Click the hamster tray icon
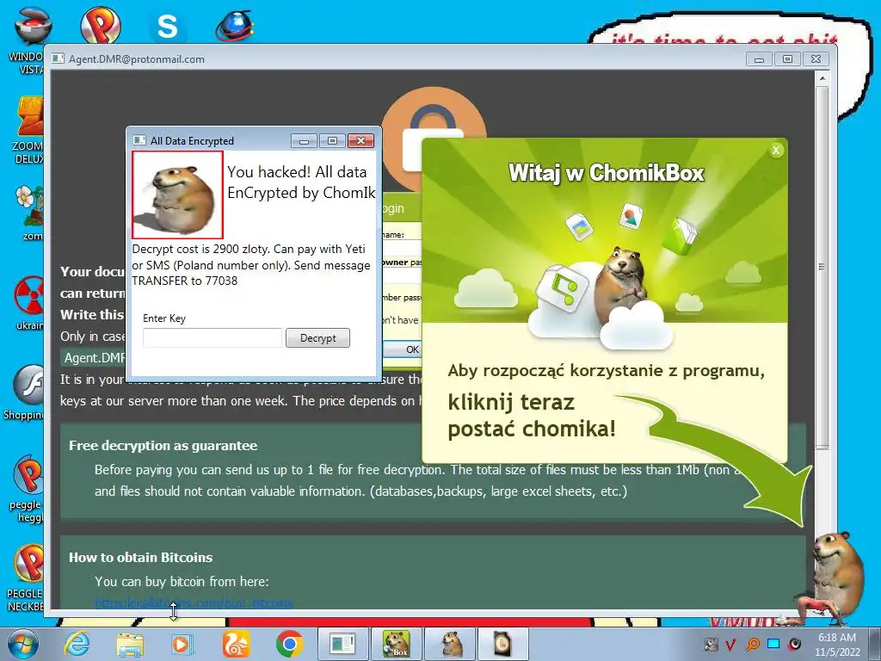The height and width of the screenshot is (661, 881). point(712,644)
